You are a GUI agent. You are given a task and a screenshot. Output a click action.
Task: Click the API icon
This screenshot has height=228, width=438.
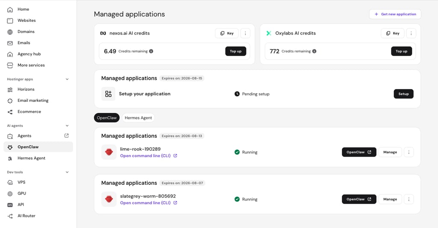(10, 205)
